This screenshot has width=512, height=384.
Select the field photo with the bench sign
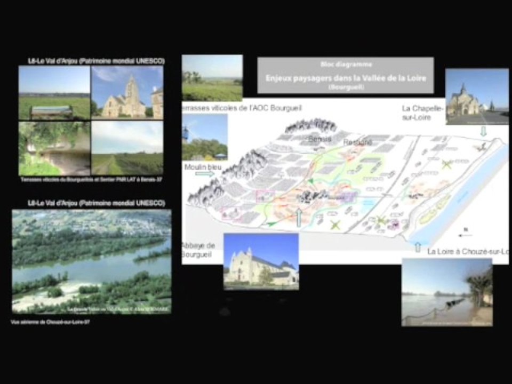click(x=54, y=92)
